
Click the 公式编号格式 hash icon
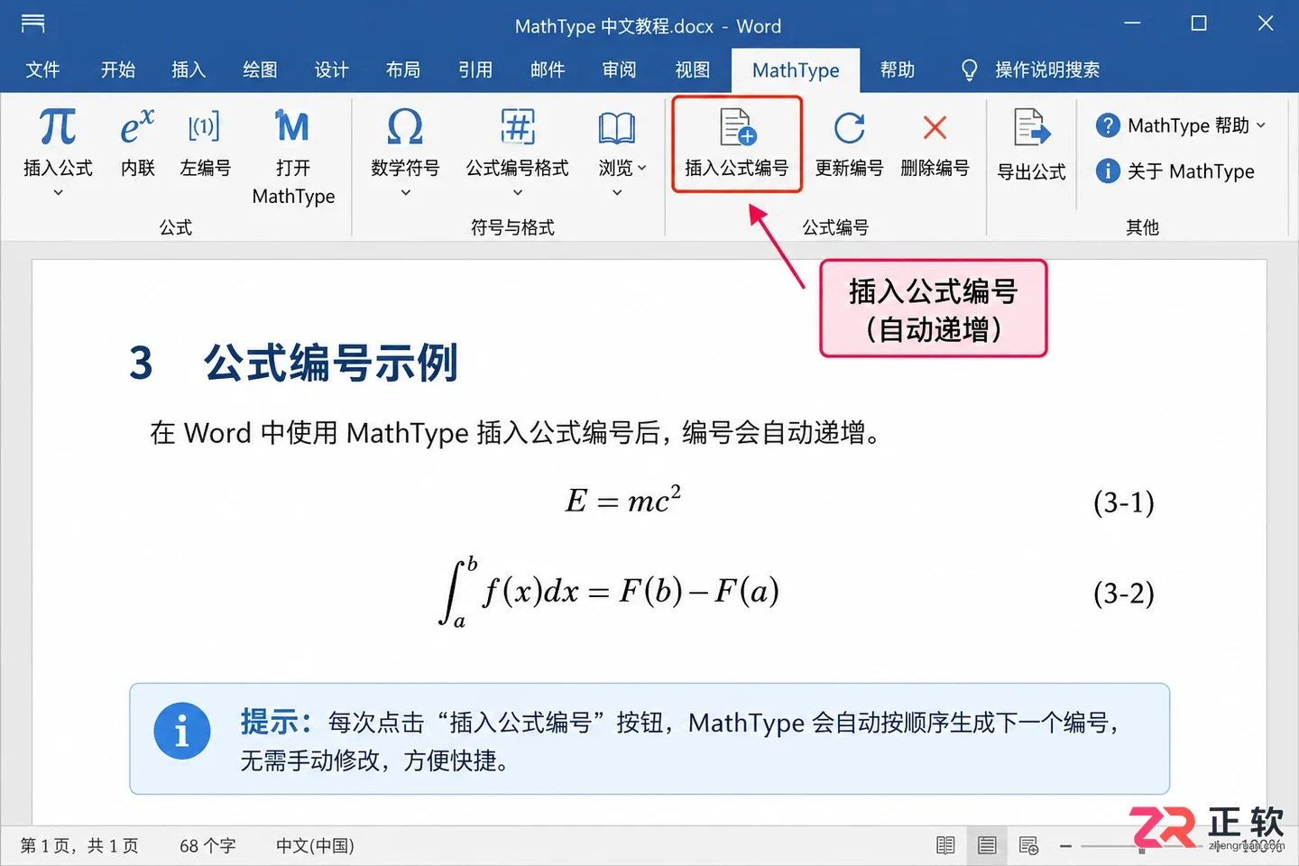pyautogui.click(x=518, y=126)
